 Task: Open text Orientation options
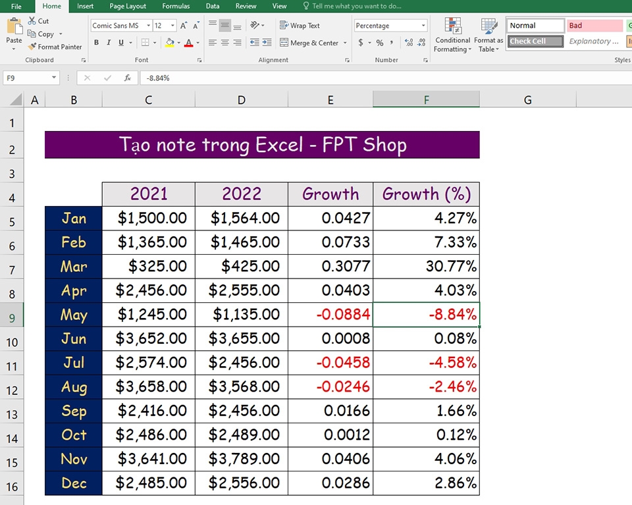(x=255, y=26)
